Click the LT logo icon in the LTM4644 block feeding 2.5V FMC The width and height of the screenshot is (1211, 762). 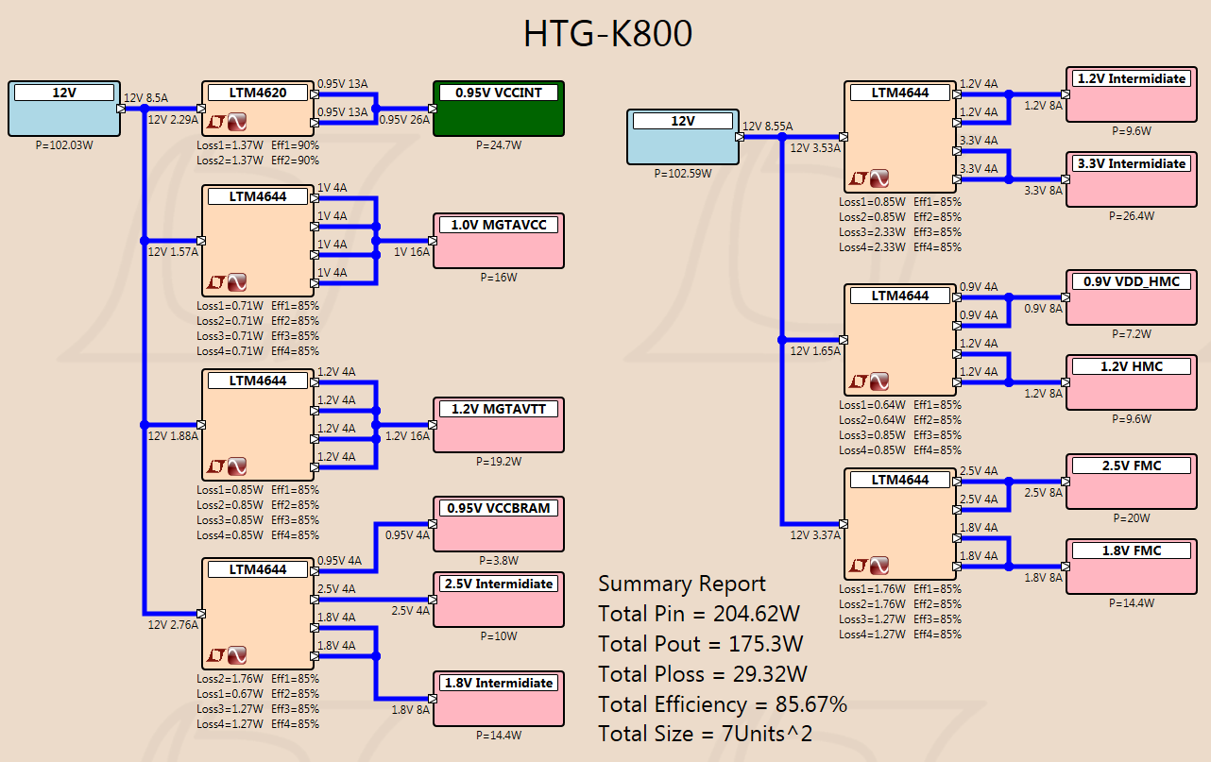pos(859,566)
